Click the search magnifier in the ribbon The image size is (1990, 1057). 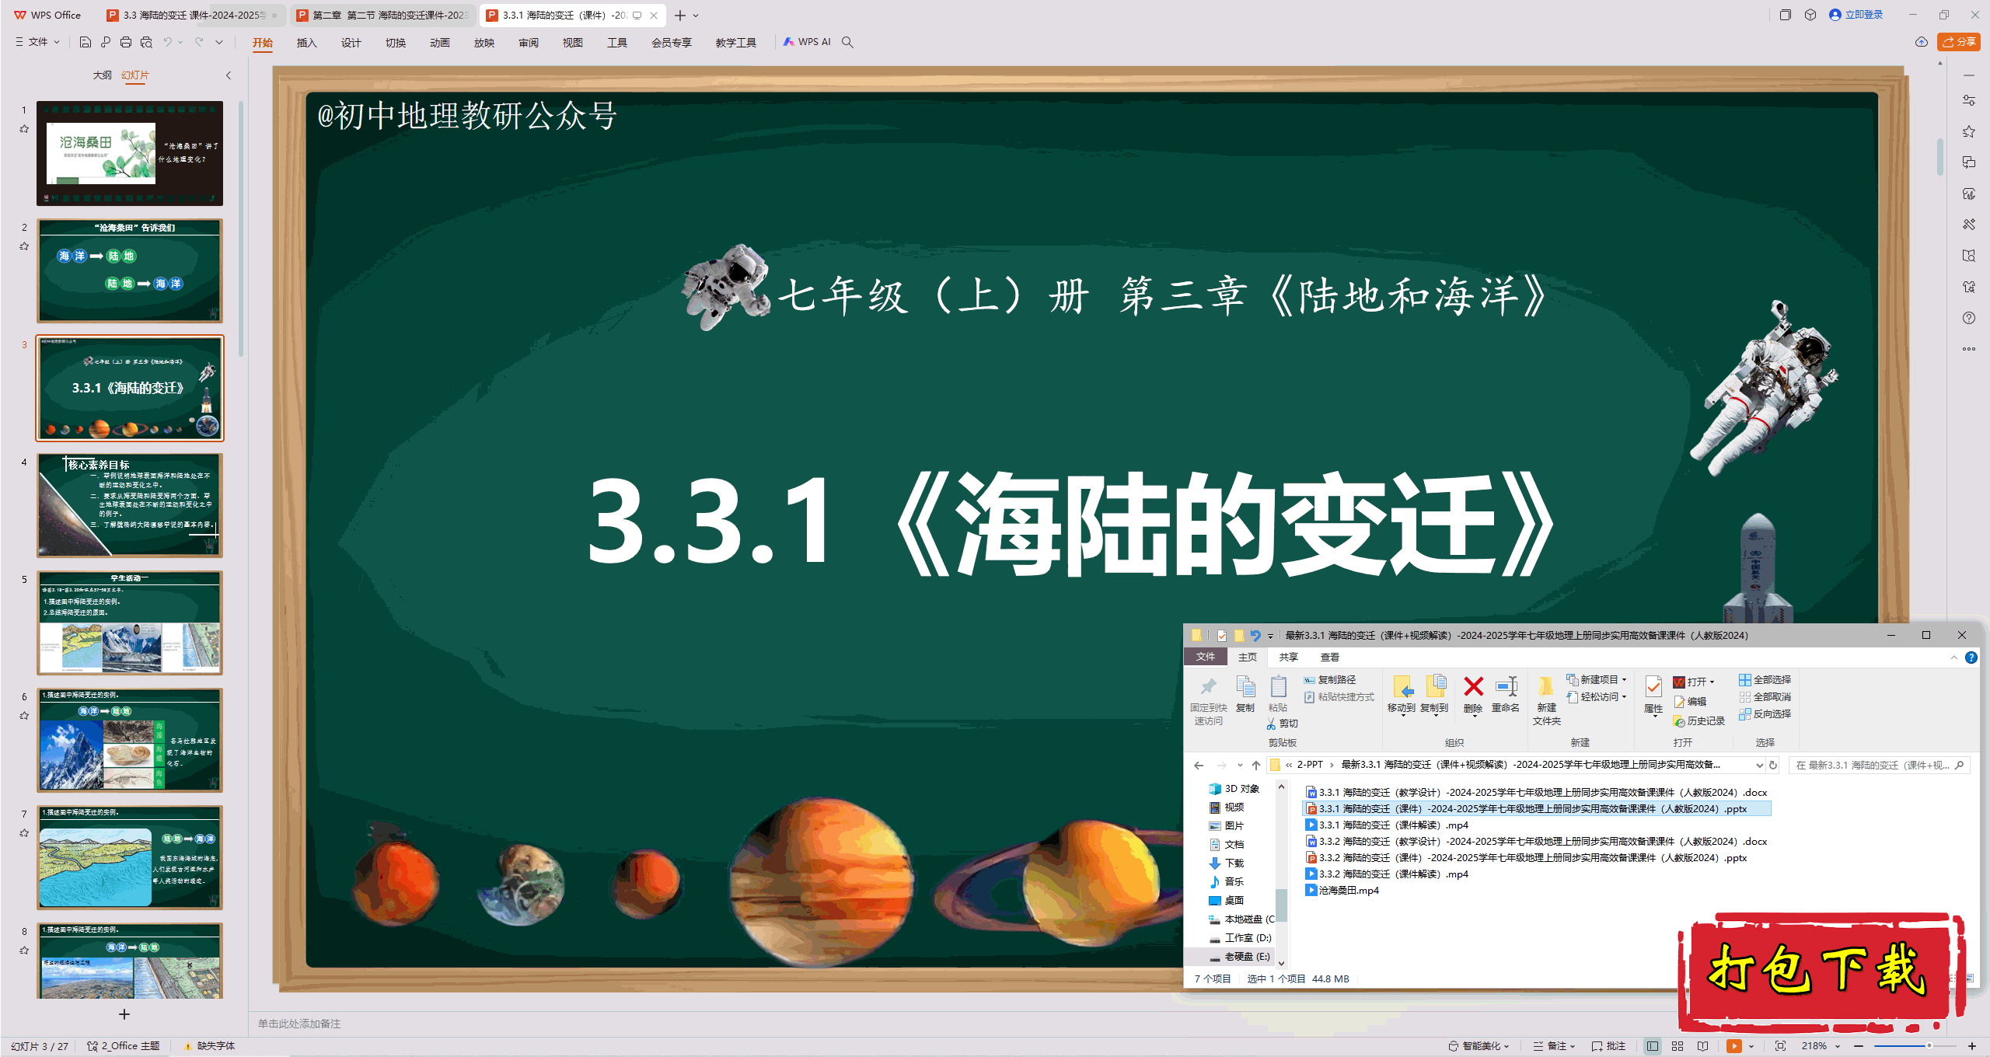(848, 42)
